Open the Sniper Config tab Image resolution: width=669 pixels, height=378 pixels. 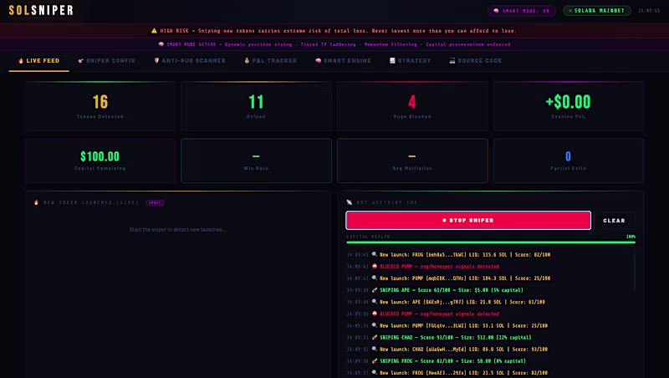(106, 60)
